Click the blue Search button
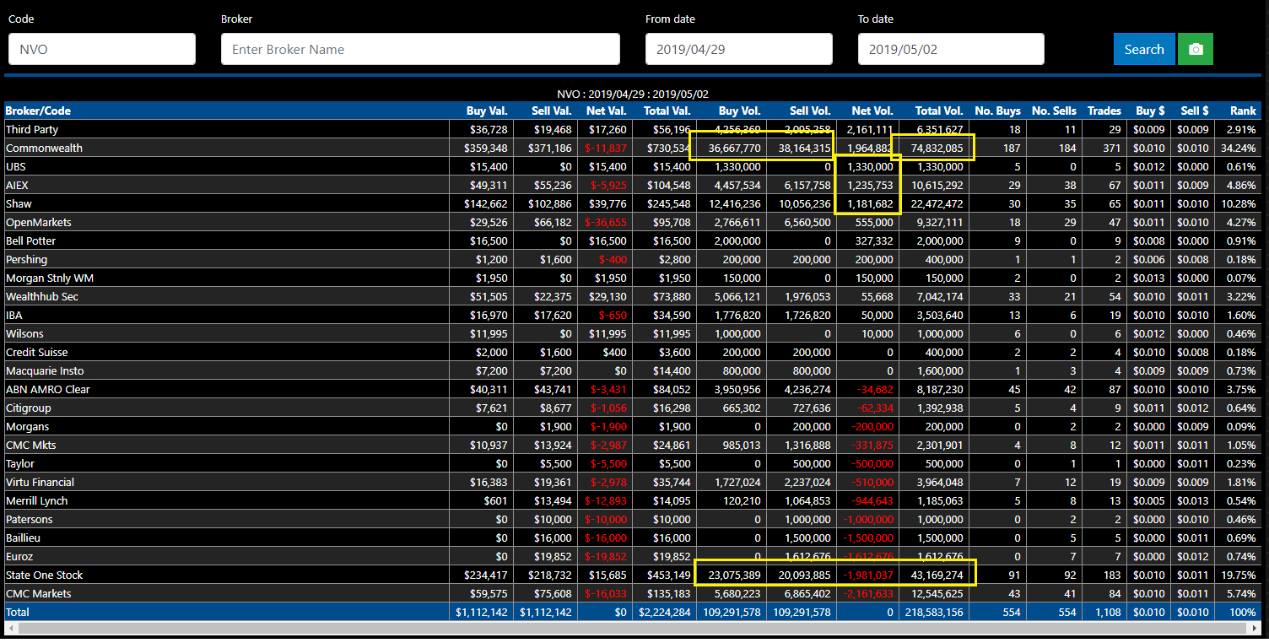 tap(1144, 49)
